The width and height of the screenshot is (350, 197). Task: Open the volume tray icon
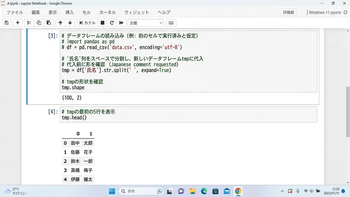click(x=312, y=191)
